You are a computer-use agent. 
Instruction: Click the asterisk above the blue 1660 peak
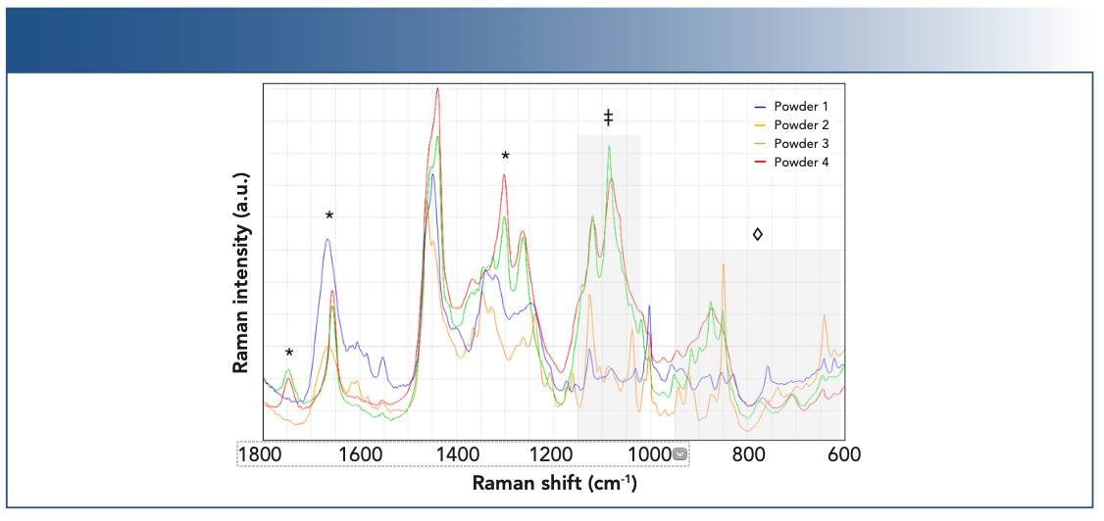(x=328, y=215)
